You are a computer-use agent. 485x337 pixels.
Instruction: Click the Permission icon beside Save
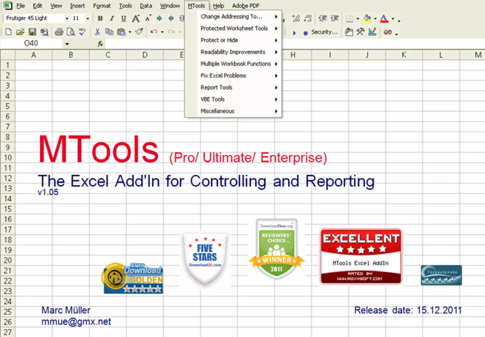pos(44,32)
